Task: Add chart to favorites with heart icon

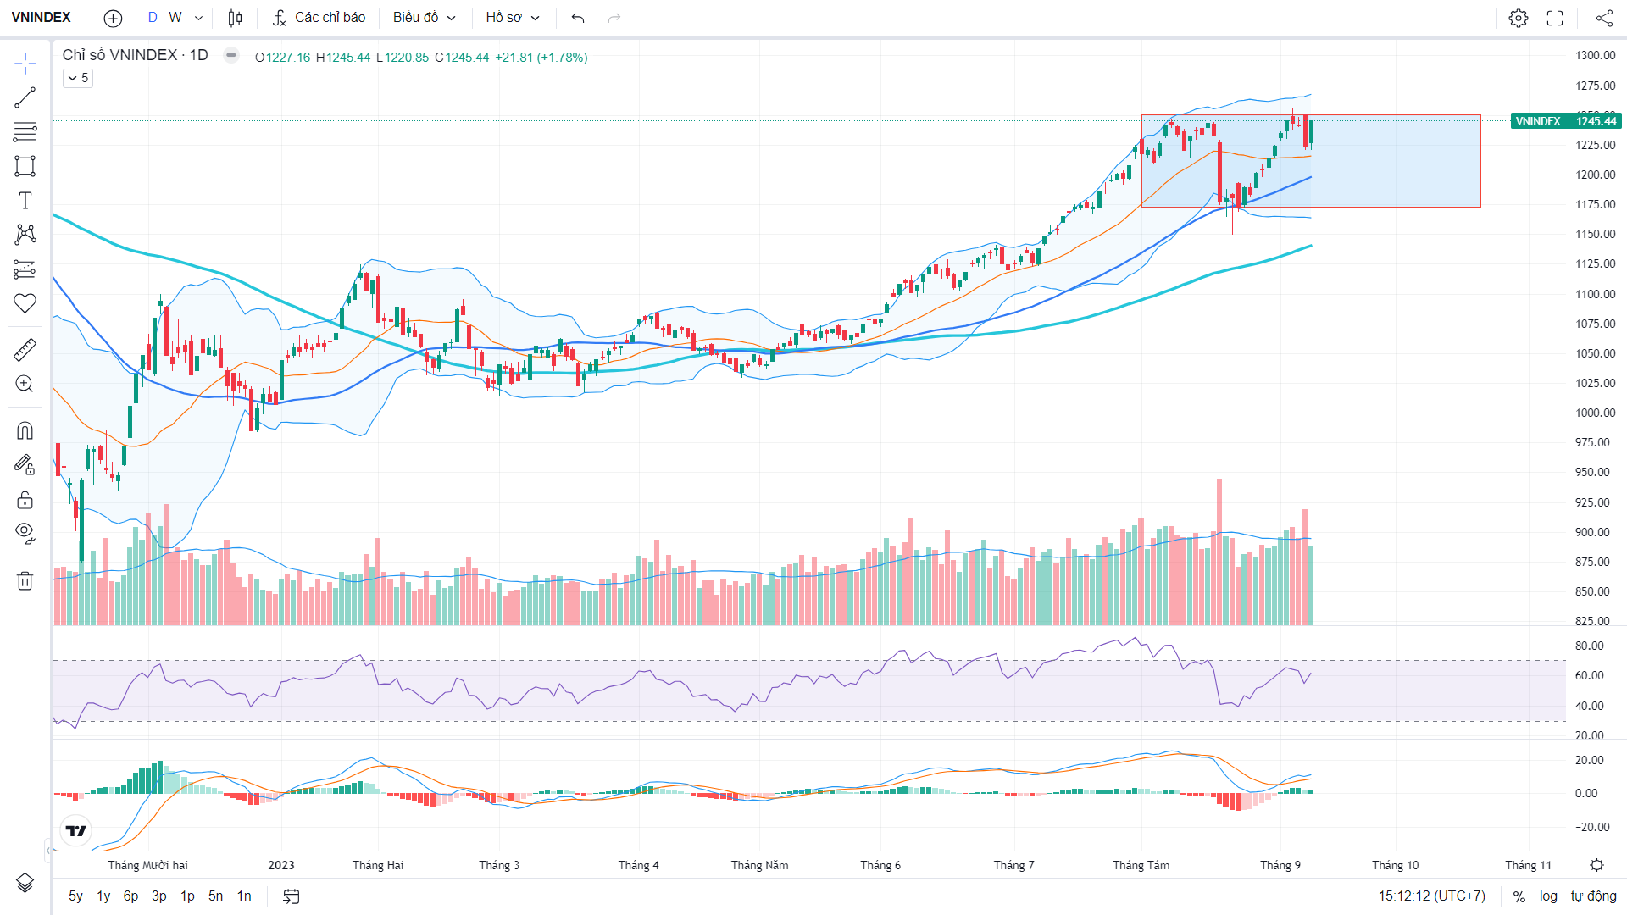Action: (x=25, y=303)
